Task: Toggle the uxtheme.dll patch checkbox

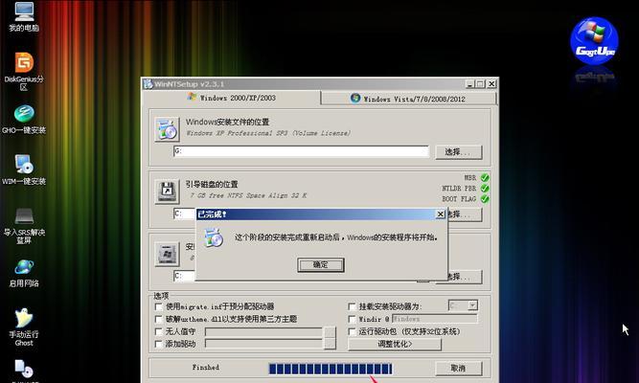Action: [x=158, y=319]
